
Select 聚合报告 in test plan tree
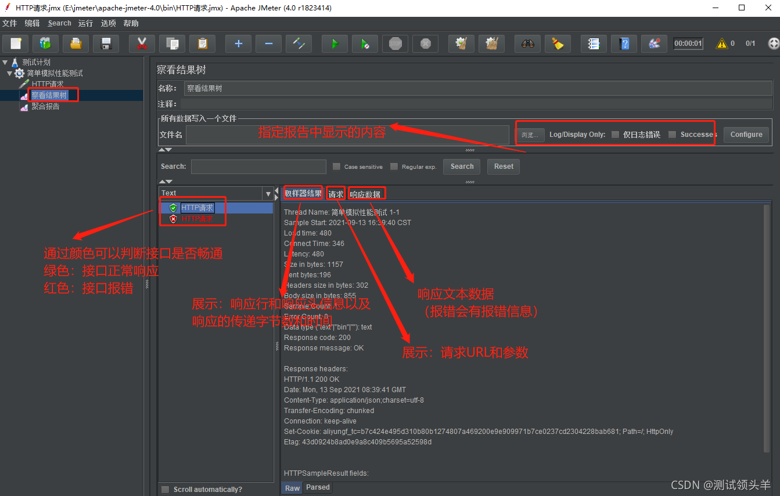[45, 106]
